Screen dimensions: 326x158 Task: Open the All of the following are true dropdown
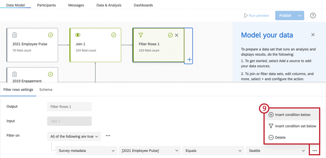coord(74,136)
